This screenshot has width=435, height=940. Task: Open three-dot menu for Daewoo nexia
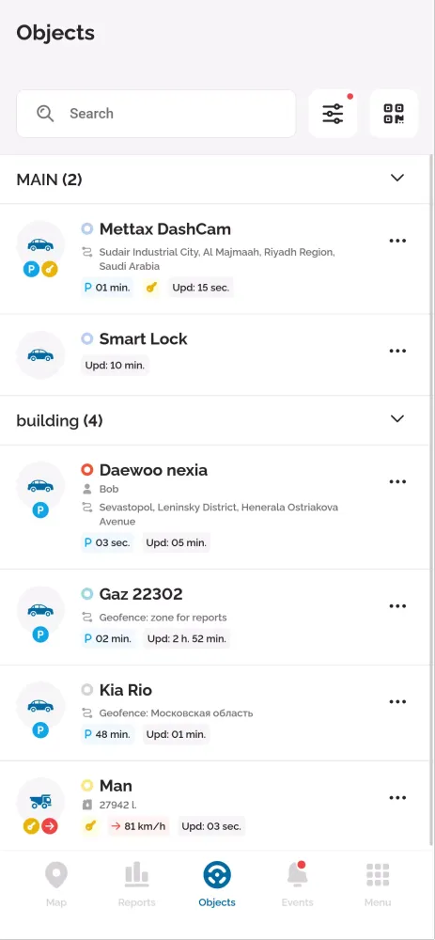click(x=397, y=481)
